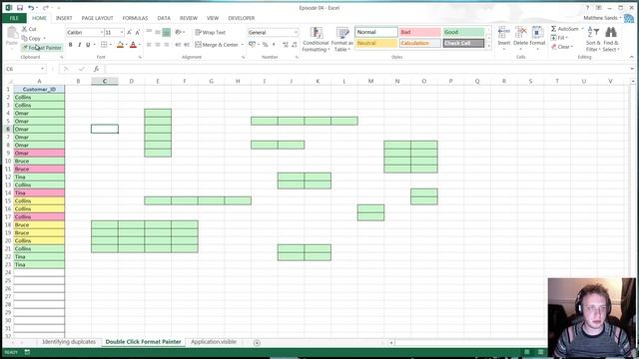Open the font size dropdown
The width and height of the screenshot is (639, 359).
click(122, 32)
